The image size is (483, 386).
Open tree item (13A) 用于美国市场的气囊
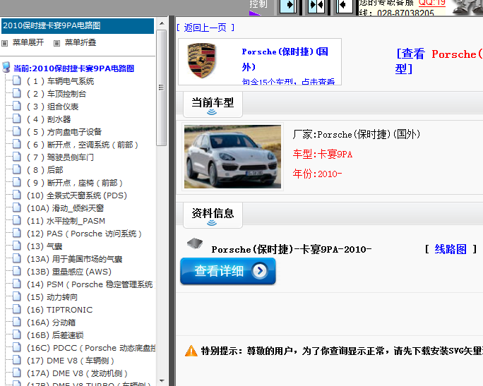(x=75, y=259)
